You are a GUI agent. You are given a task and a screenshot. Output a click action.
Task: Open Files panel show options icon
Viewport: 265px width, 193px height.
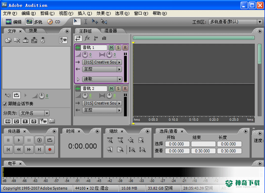(63, 40)
